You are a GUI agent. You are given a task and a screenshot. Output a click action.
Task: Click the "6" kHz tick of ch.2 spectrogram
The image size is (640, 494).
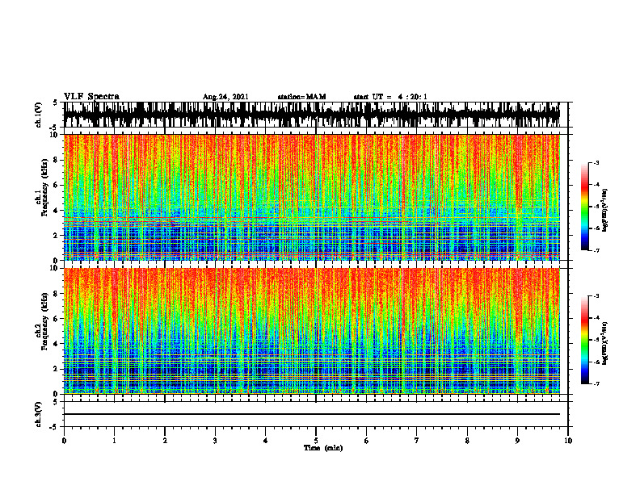point(57,319)
